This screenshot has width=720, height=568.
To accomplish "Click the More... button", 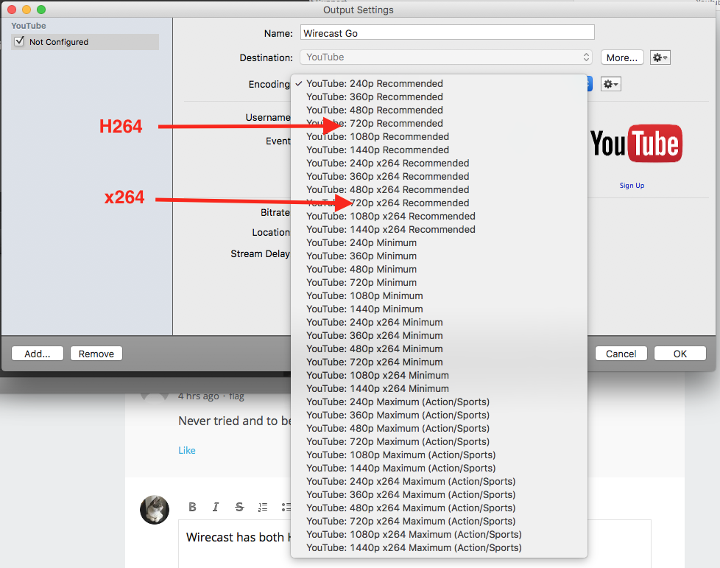I will pyautogui.click(x=622, y=57).
